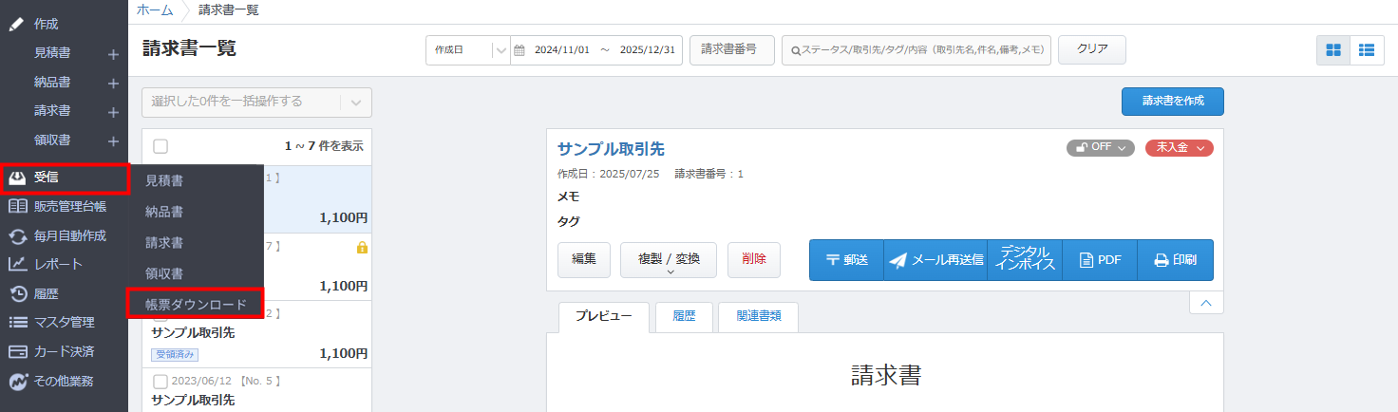Click the 請求書を作成 button
Image resolution: width=1398 pixels, height=412 pixels.
(1172, 101)
